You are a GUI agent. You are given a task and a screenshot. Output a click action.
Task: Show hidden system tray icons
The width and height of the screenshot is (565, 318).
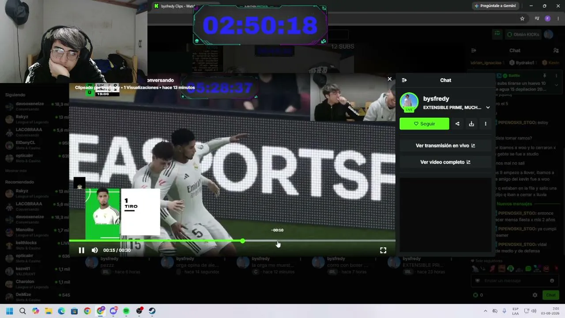[486, 311]
